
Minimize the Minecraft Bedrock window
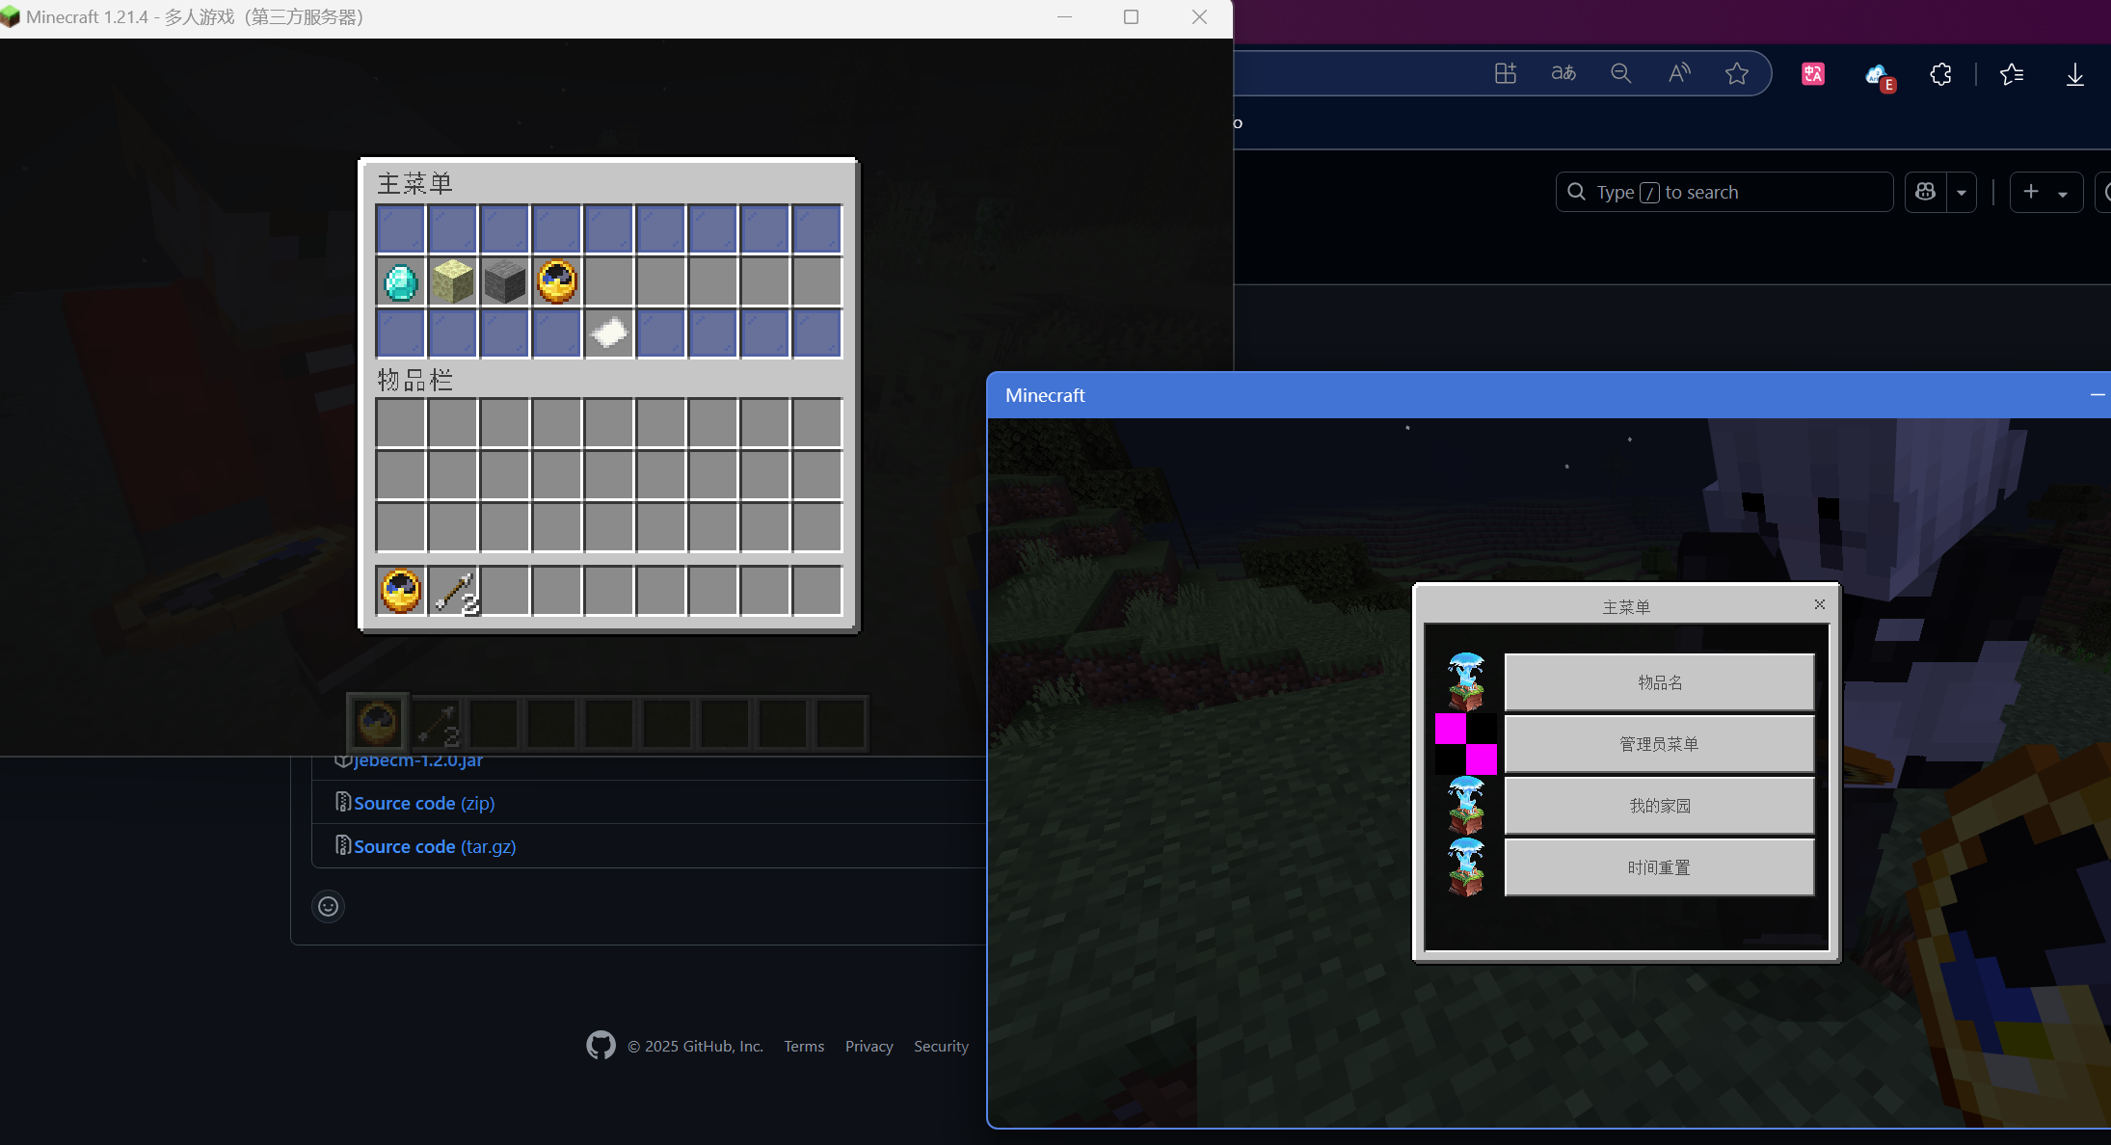click(2098, 395)
